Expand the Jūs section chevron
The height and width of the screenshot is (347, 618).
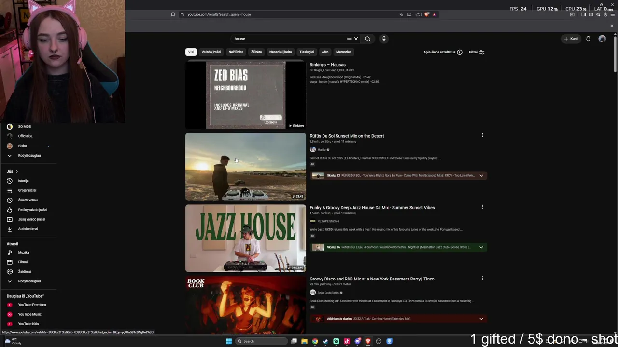pos(16,171)
